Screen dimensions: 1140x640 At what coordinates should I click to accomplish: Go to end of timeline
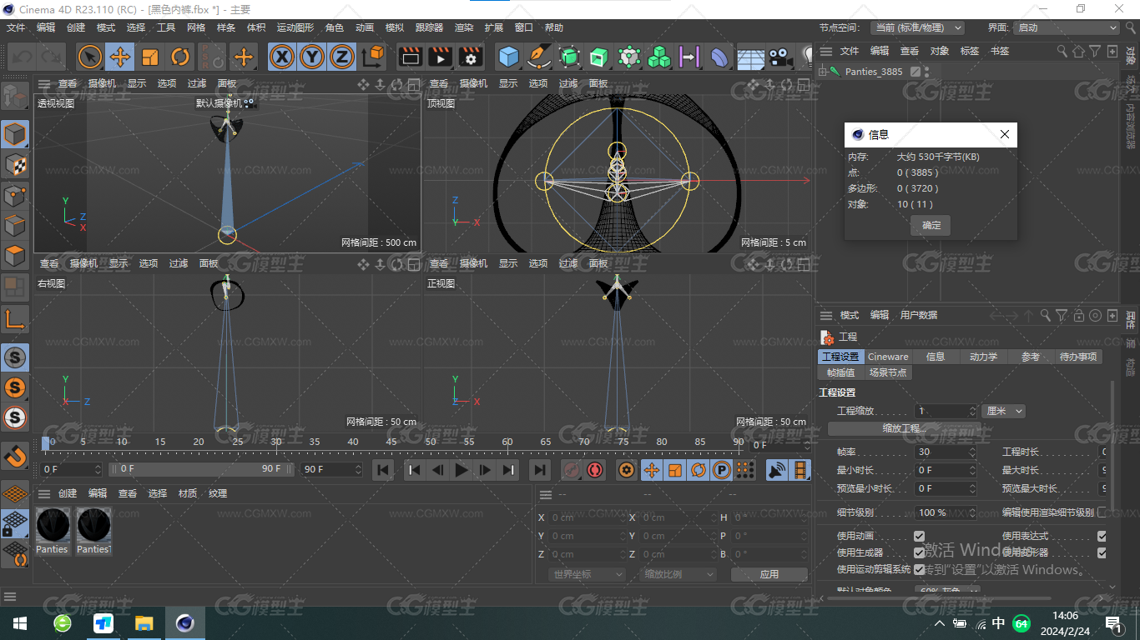[x=540, y=470]
